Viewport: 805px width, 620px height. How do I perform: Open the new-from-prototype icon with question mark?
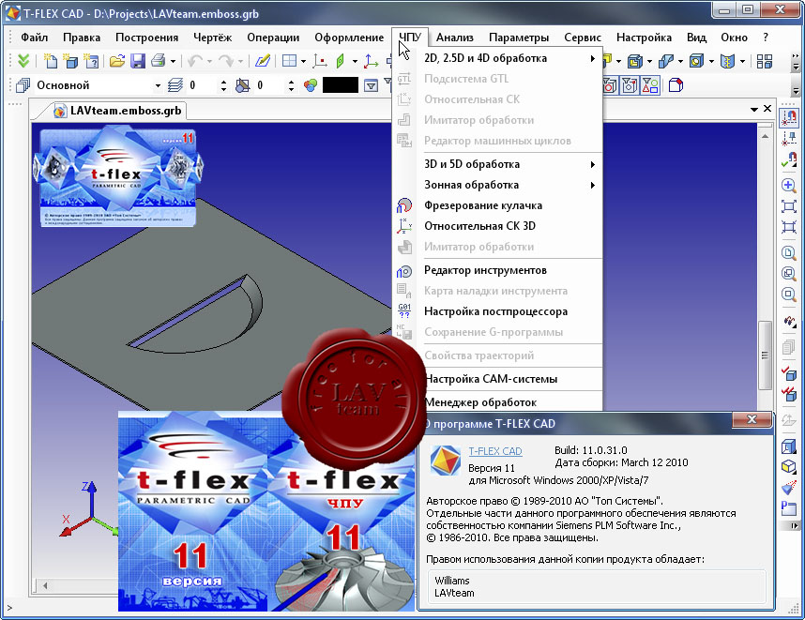coord(91,61)
